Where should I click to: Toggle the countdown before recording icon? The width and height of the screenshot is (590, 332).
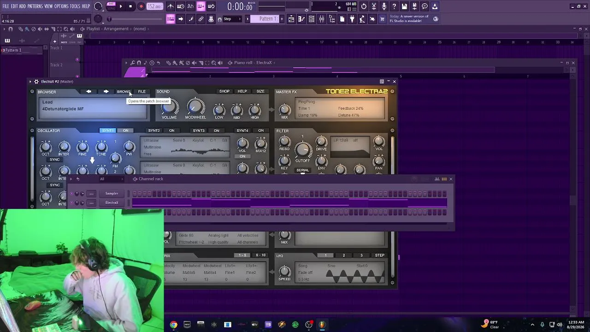click(191, 6)
